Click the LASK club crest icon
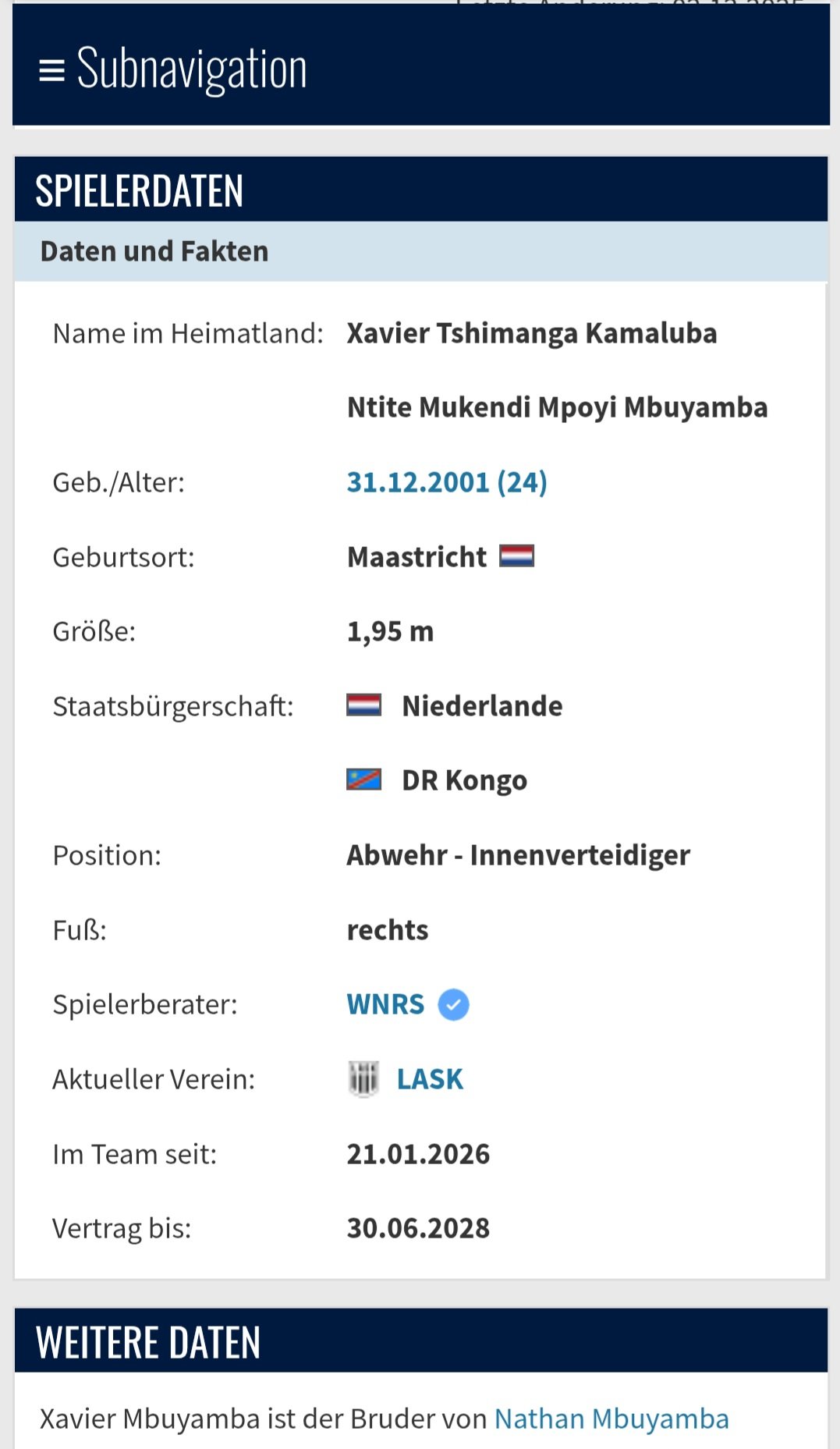This screenshot has height=1449, width=840. click(x=363, y=1079)
